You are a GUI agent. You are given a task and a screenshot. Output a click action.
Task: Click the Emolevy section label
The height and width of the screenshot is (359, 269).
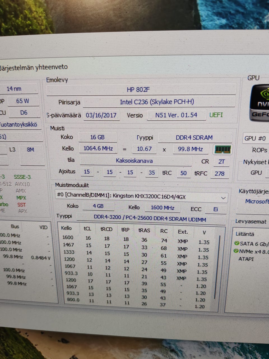pyautogui.click(x=57, y=80)
